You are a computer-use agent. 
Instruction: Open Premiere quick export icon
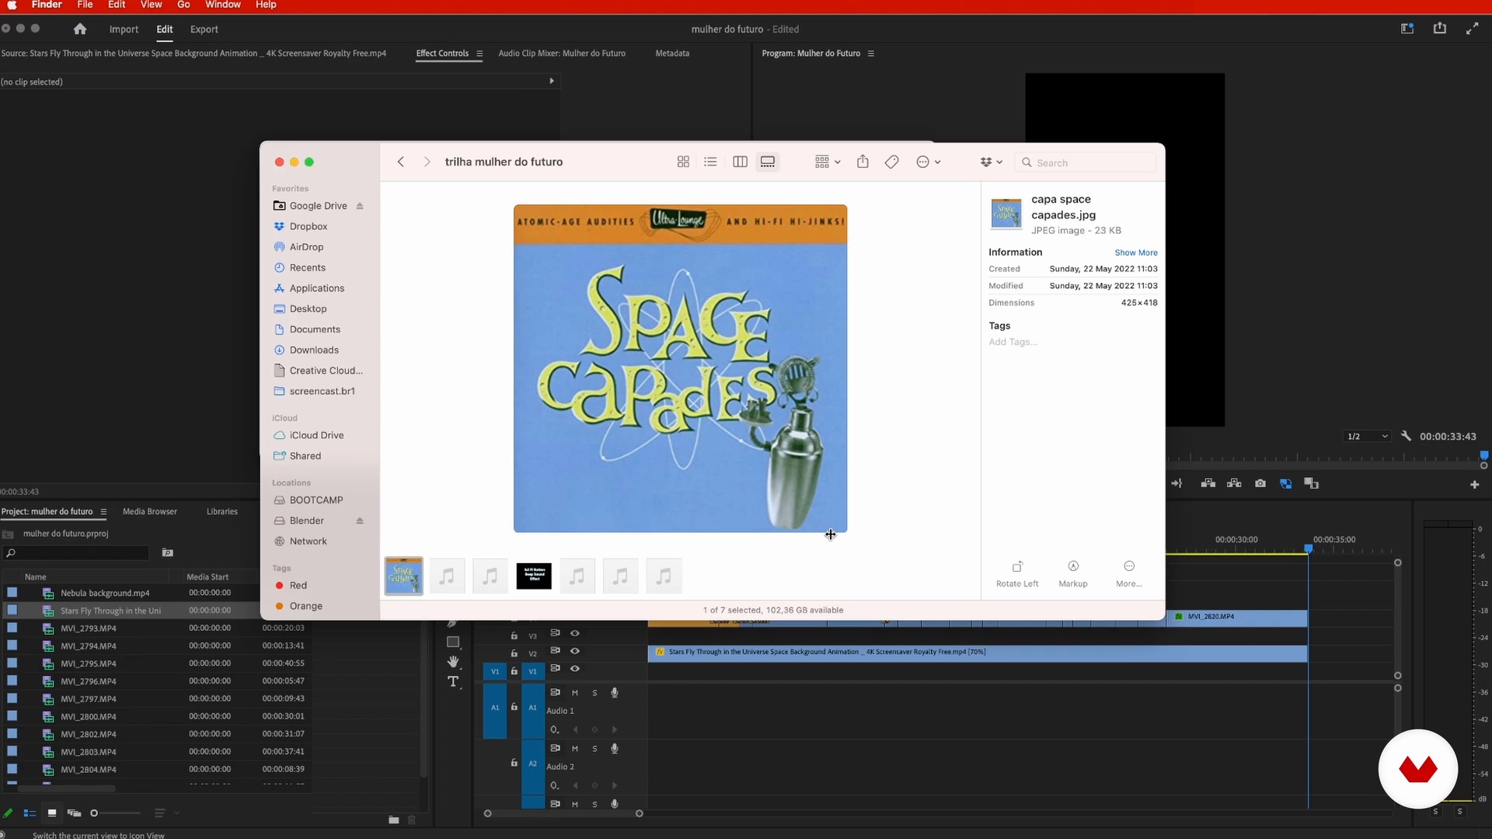coord(1440,29)
